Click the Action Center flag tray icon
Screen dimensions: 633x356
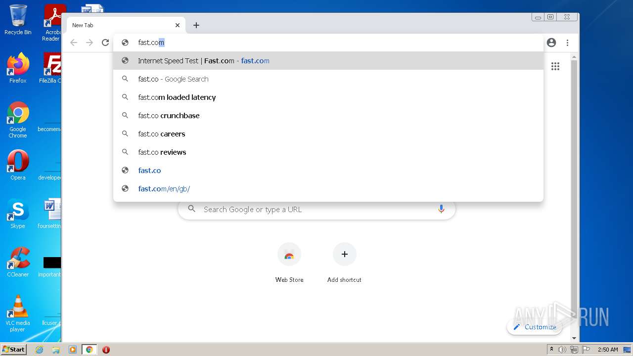pyautogui.click(x=586, y=350)
